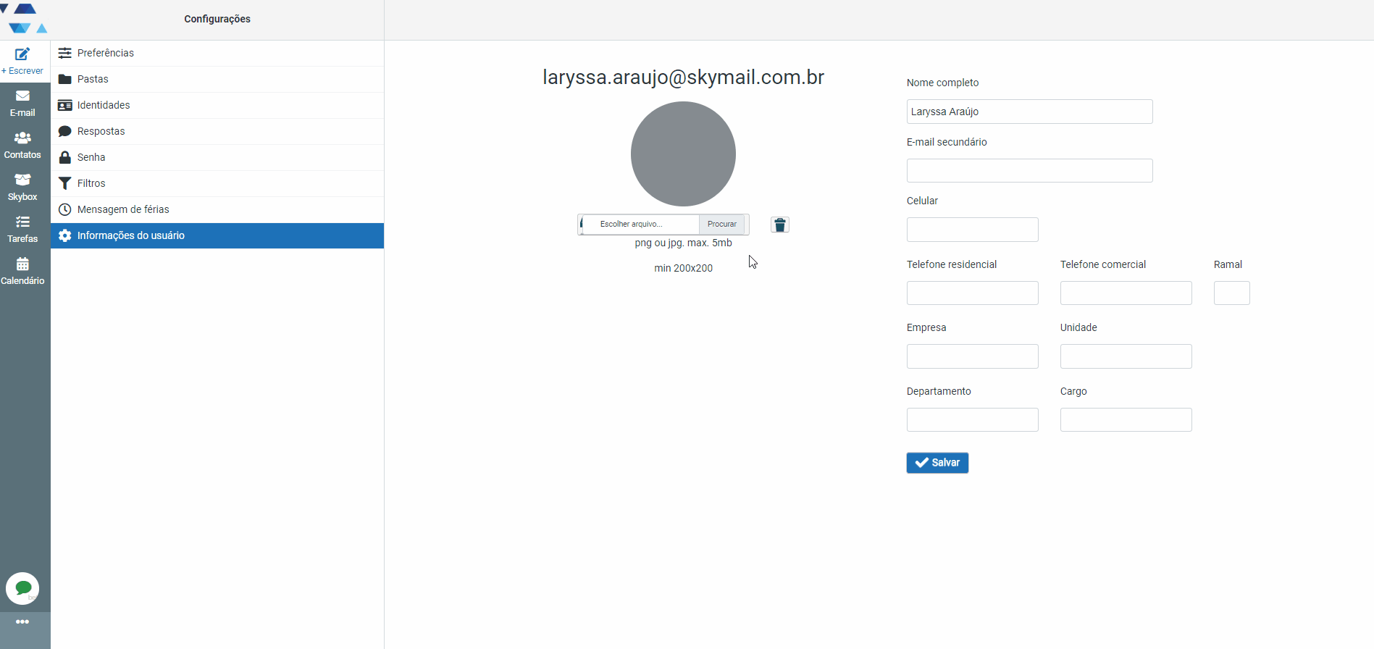Open Contatos in the sidebar
Viewport: 1374px width, 649px height.
[x=22, y=146]
